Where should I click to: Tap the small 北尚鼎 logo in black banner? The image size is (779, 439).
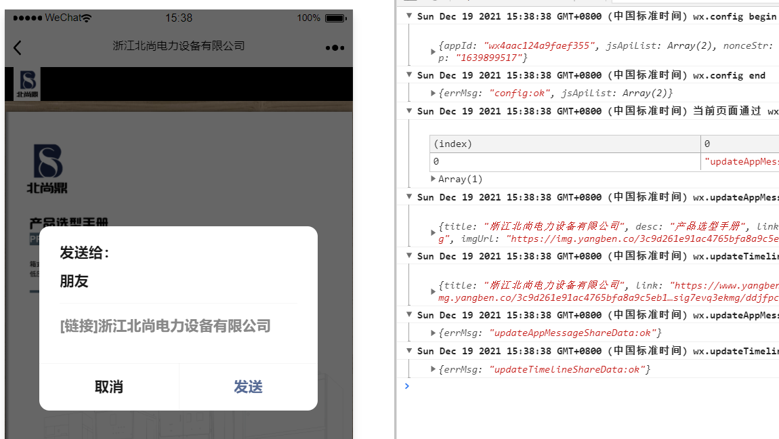coord(27,84)
